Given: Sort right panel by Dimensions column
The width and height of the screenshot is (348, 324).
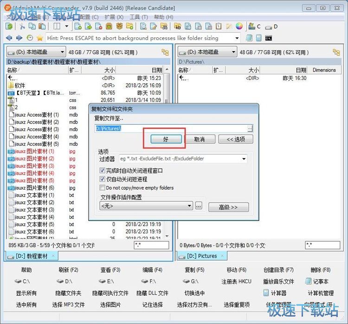Looking at the screenshot, I should [x=324, y=70].
